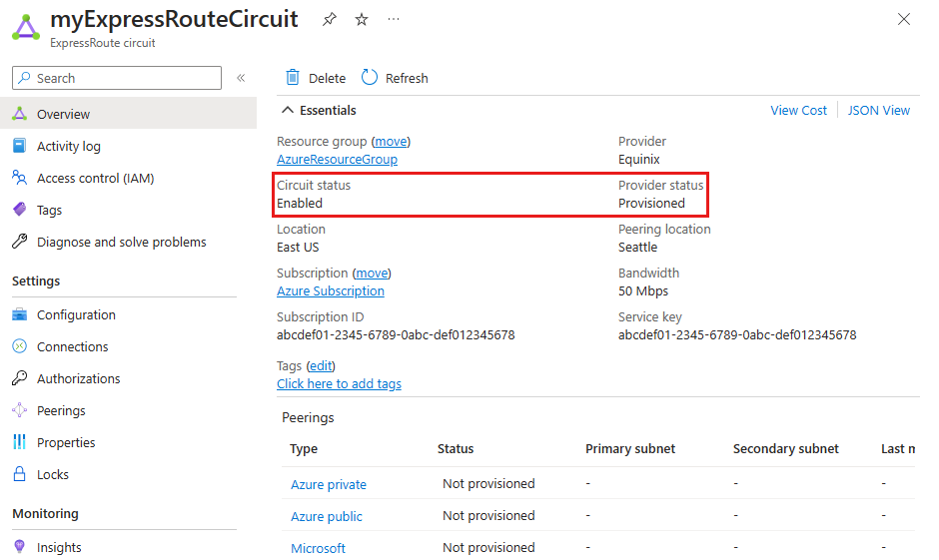Click the Delete trash icon

click(293, 78)
